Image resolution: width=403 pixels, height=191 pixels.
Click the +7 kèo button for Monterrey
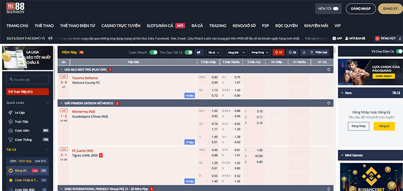[x=190, y=142]
